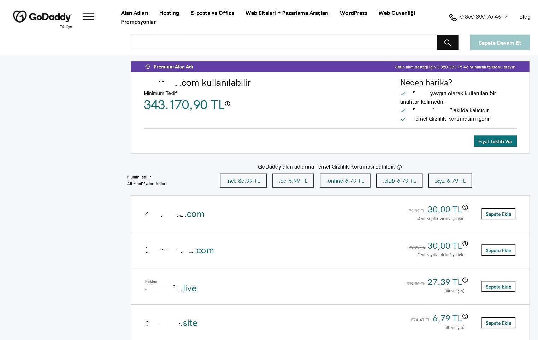
Task: Click the search magnifier button
Action: coord(448,42)
